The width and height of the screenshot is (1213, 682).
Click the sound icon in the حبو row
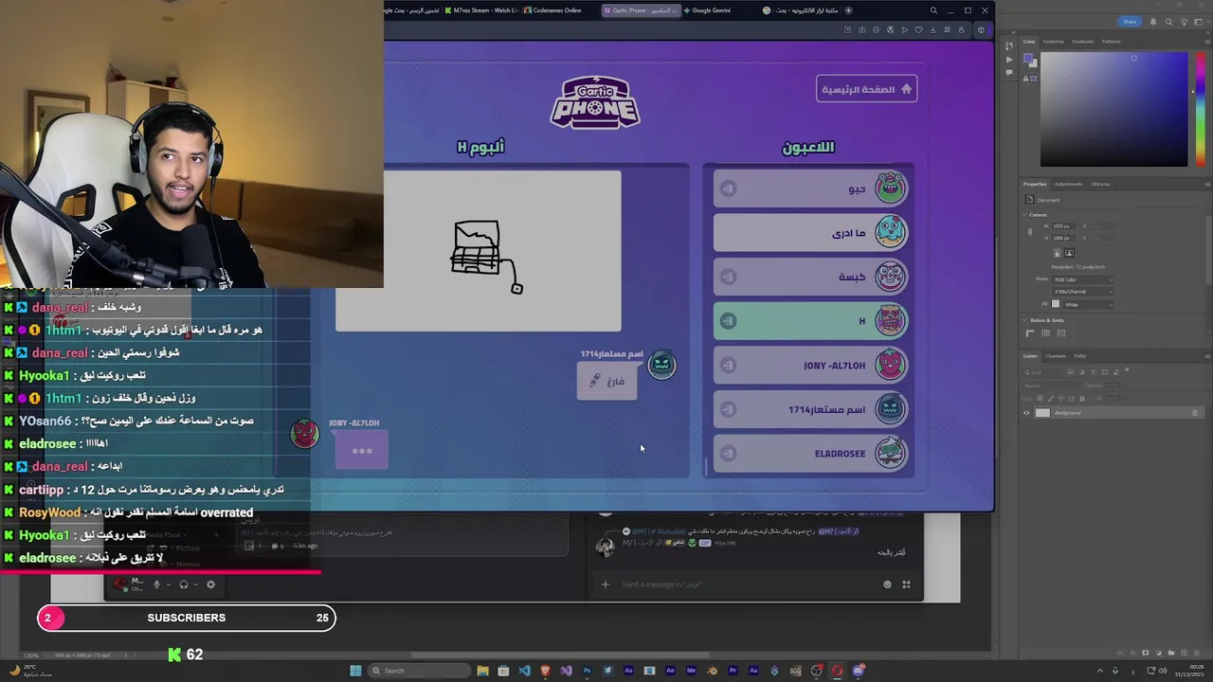(x=728, y=188)
